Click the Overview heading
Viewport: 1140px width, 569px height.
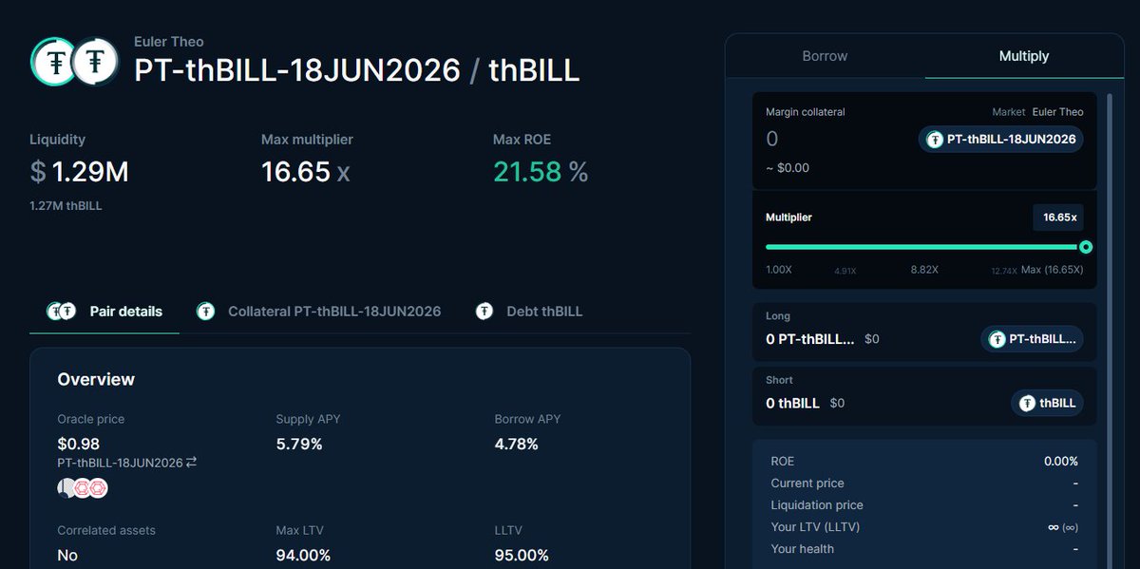tap(96, 379)
